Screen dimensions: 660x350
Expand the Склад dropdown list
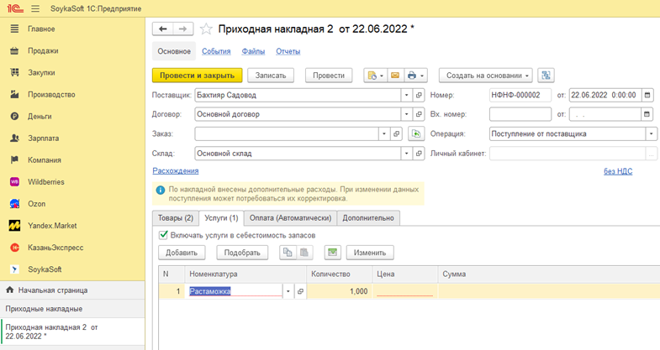click(406, 154)
